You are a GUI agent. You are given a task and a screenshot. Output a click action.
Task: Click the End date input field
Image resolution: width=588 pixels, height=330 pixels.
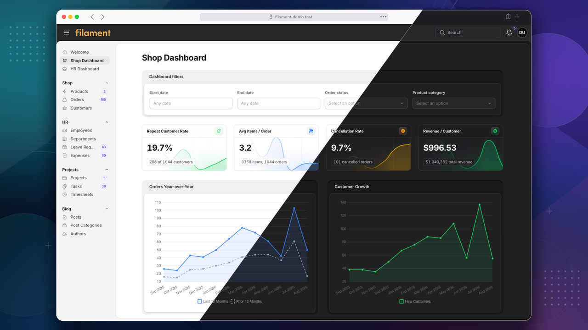278,103
